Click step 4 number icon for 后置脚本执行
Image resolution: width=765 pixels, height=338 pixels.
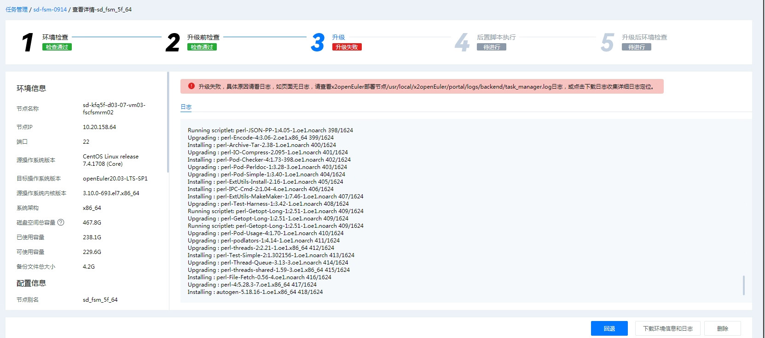(x=462, y=42)
